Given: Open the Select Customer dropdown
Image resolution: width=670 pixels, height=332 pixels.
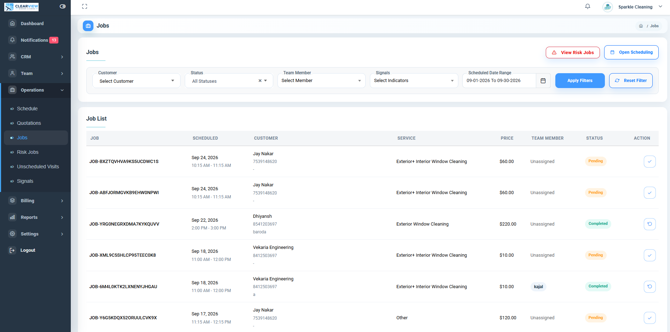Looking at the screenshot, I should point(136,81).
